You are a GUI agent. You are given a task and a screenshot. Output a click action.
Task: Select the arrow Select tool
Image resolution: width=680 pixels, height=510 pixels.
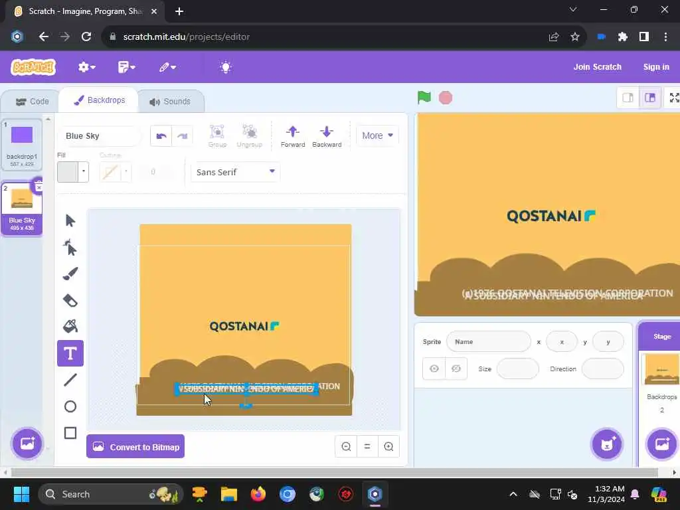(x=70, y=220)
